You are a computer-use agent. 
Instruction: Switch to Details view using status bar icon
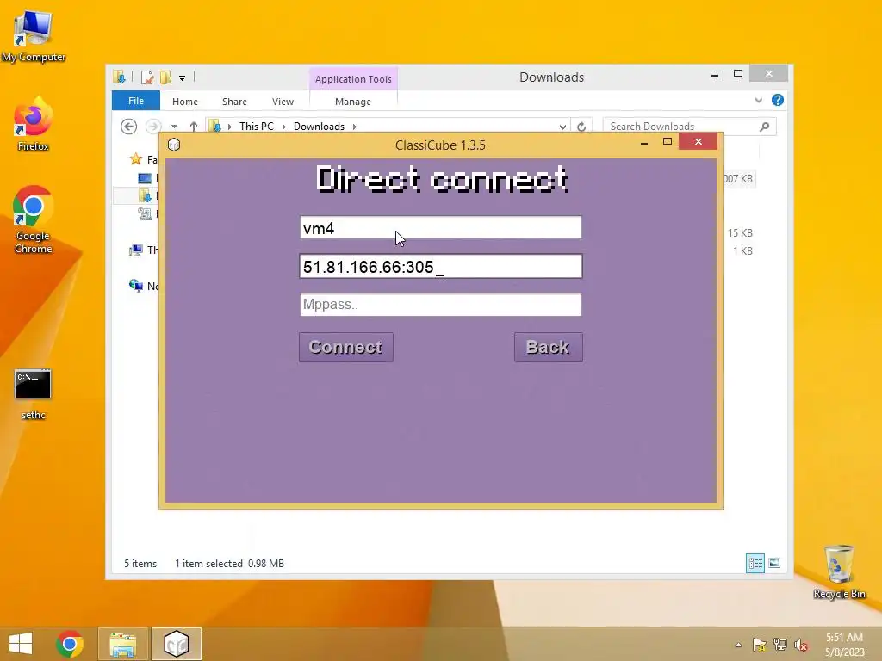(x=755, y=563)
